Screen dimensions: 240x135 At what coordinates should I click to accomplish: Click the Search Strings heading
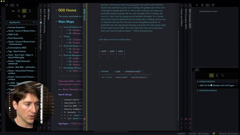(65, 94)
